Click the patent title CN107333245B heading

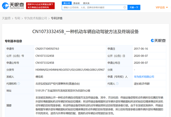tap(85, 32)
